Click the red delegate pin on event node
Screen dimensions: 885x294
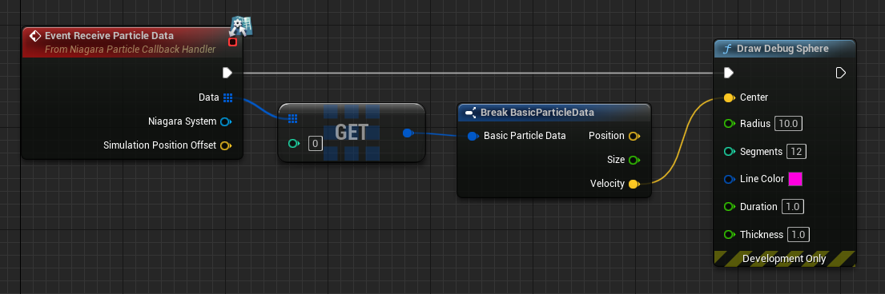pyautogui.click(x=232, y=42)
